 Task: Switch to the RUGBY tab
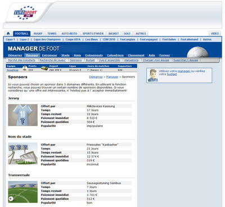pos(38,34)
